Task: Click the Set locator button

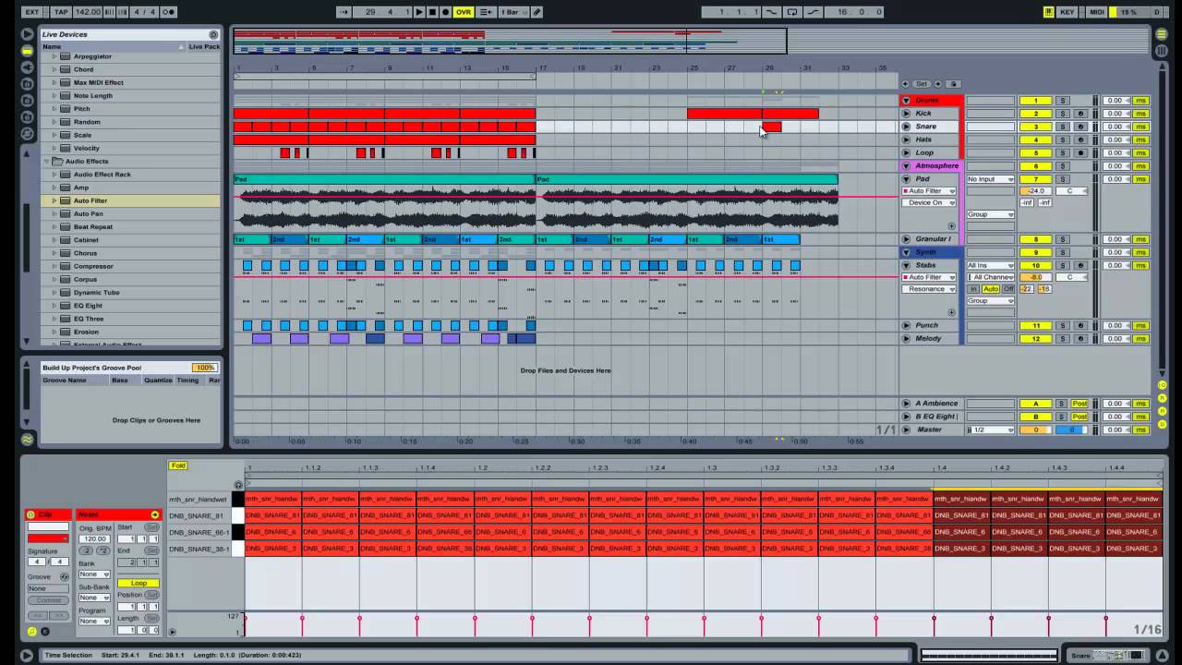Action: click(921, 84)
